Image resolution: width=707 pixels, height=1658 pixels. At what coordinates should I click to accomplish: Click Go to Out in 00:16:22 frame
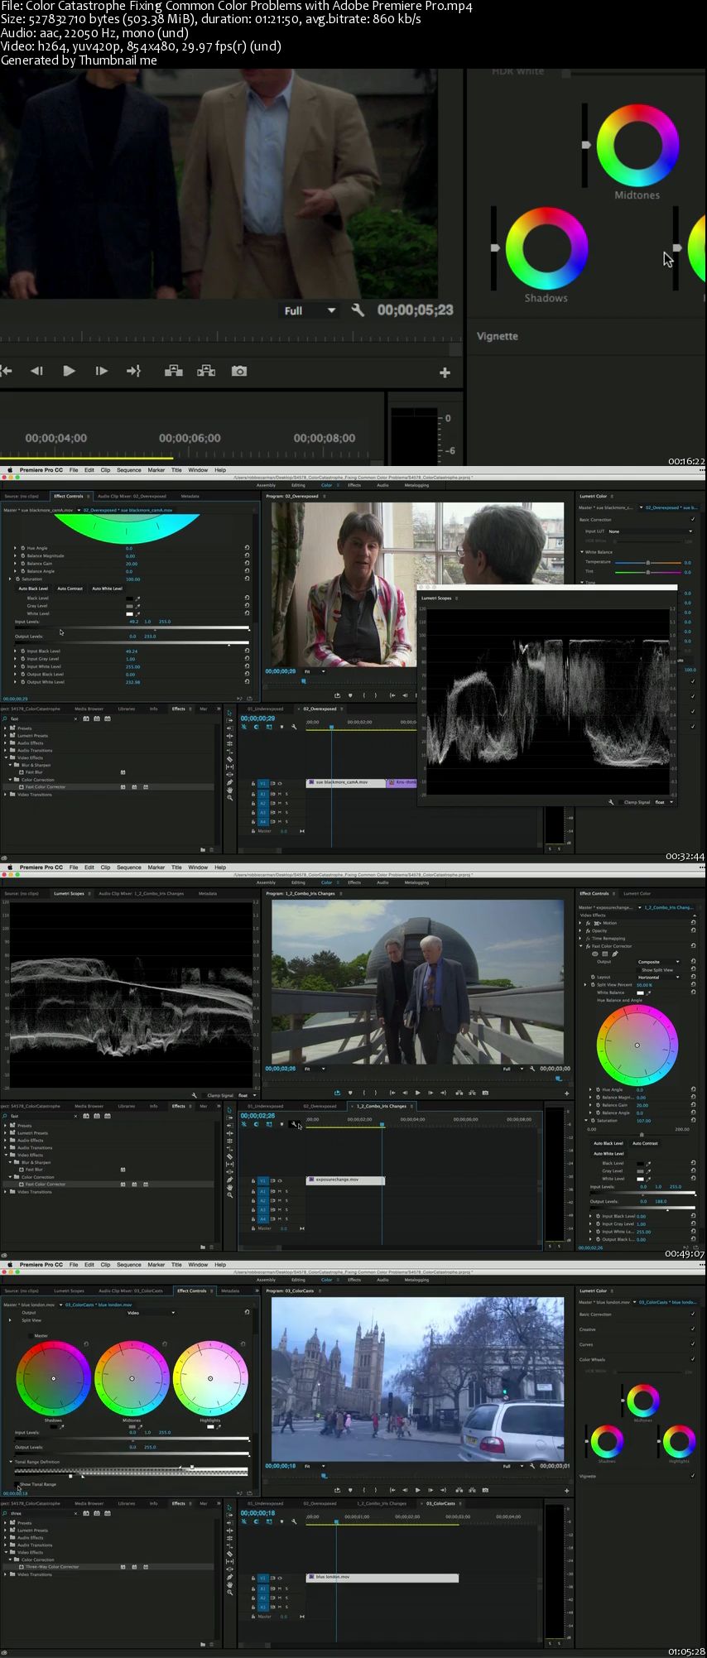pos(133,371)
